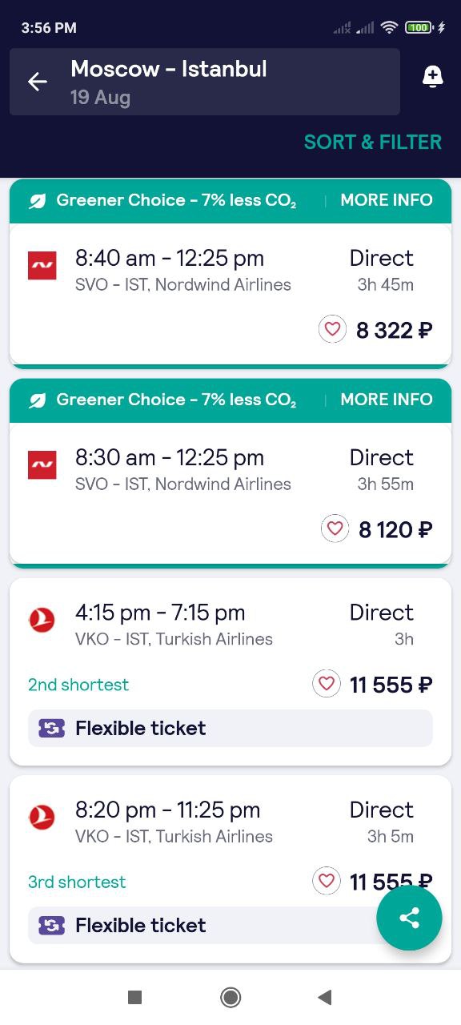Tap Flexible ticket label on 8:20 pm flight
The height and width of the screenshot is (1025, 461).
tap(141, 926)
